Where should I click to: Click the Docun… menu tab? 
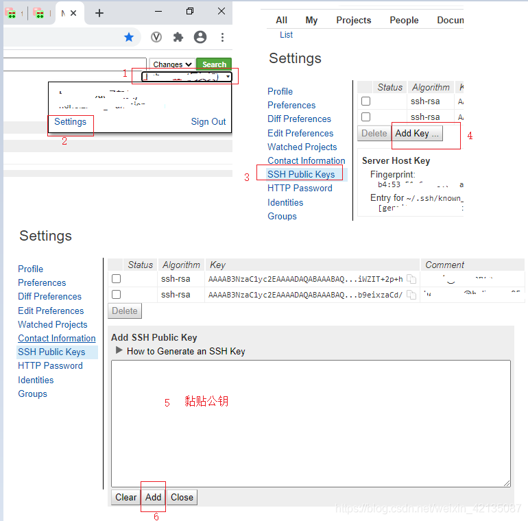tap(451, 20)
